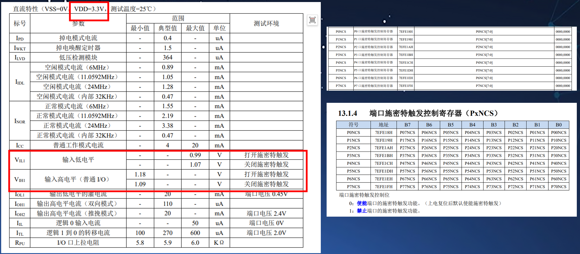Click the P70NCS bit cell
Viewport: 580px width, 254px height.
558,187
